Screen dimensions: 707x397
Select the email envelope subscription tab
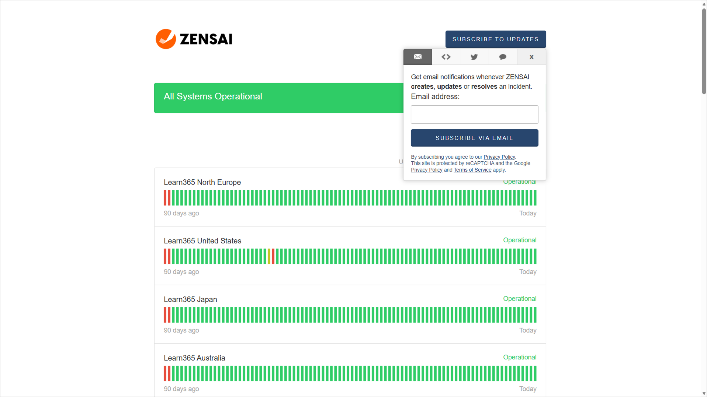coord(417,57)
